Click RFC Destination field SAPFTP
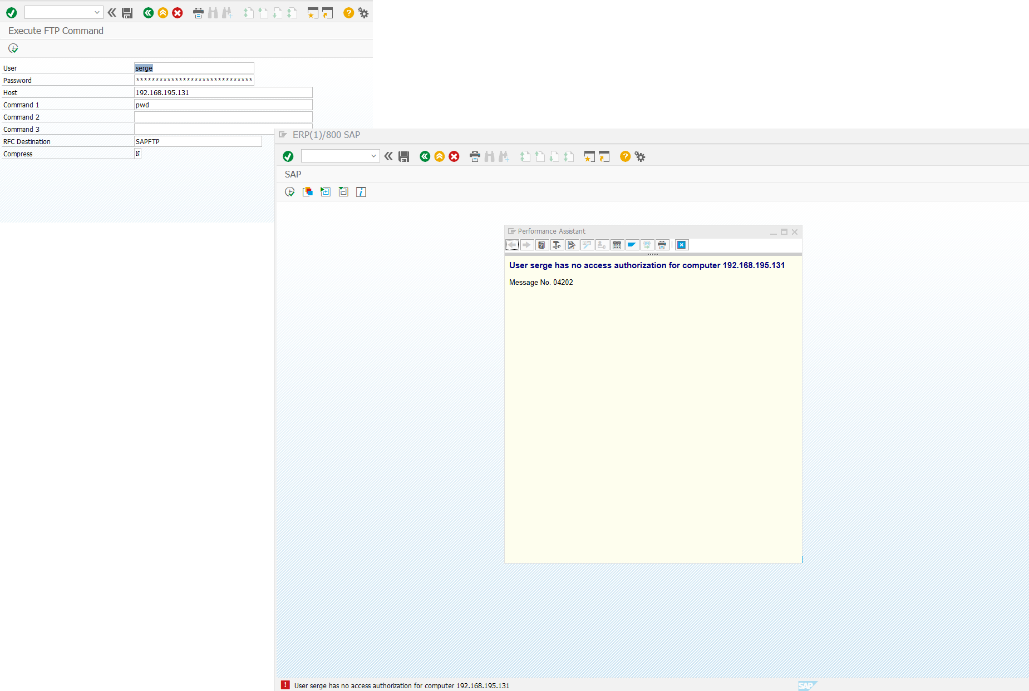1029x691 pixels. (x=198, y=141)
